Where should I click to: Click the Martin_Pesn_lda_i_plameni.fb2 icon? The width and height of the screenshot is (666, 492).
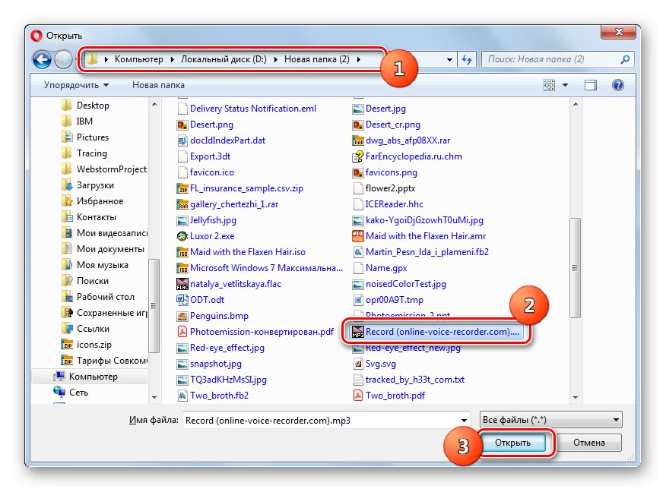[358, 252]
